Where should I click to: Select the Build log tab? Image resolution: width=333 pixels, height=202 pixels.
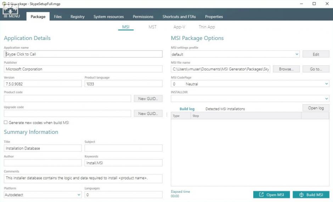187,109
